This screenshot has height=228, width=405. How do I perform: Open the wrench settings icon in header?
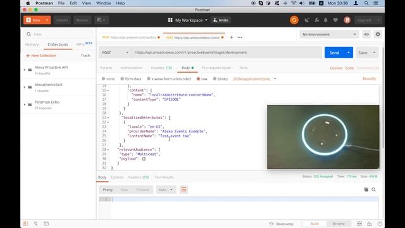tap(316, 20)
